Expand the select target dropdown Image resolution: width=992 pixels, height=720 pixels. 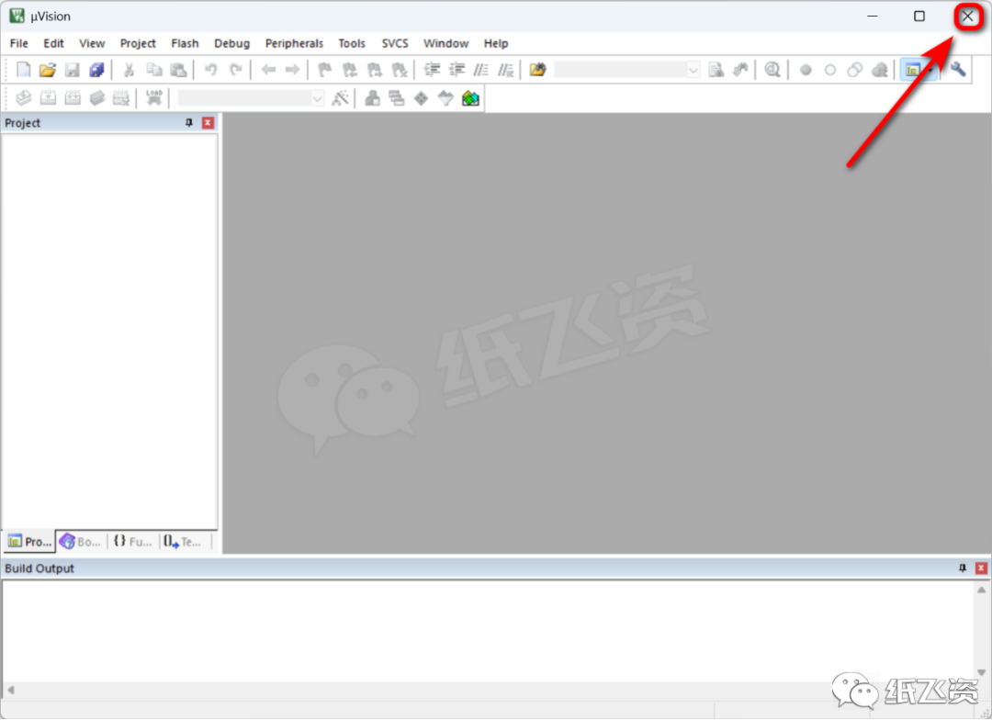(318, 98)
